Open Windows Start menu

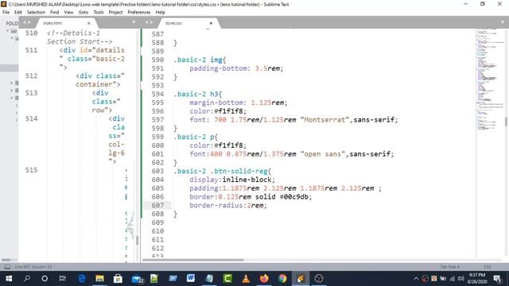(9, 279)
